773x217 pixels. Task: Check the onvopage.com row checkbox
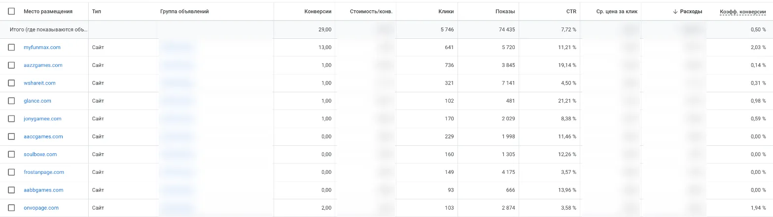pos(11,208)
